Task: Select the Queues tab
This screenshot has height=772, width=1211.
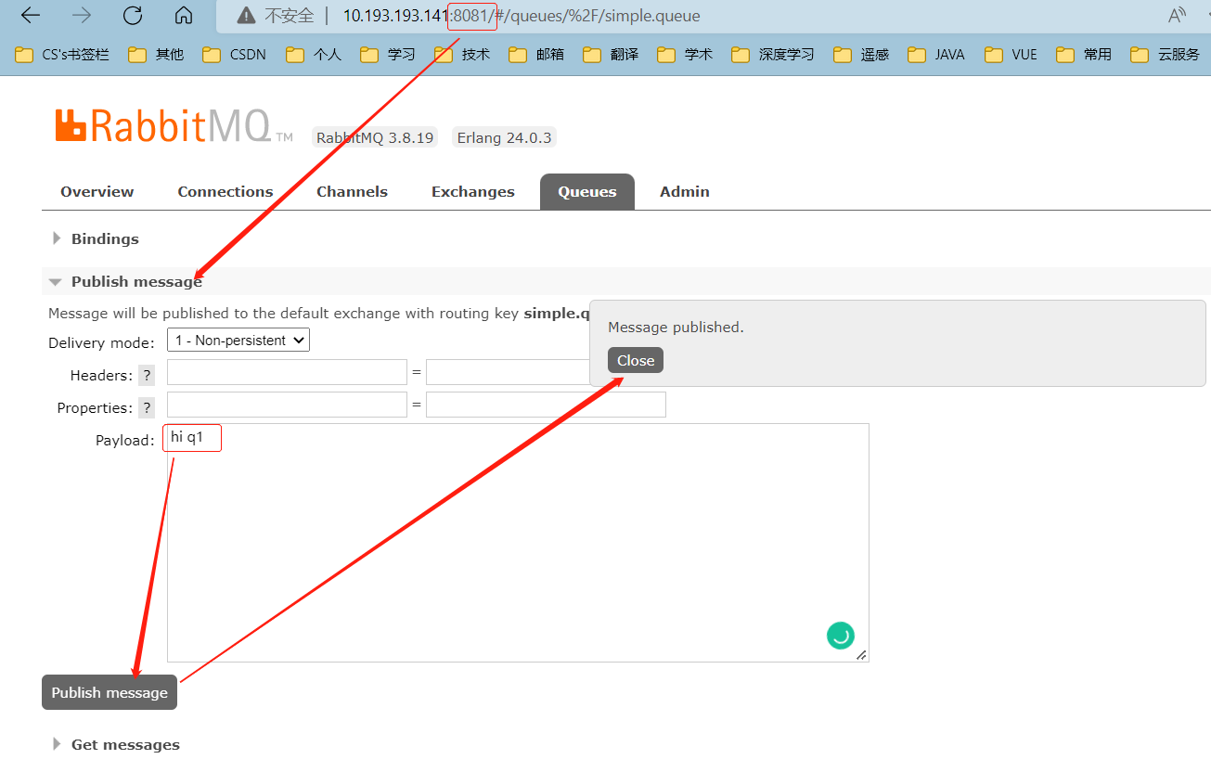Action: click(x=587, y=191)
